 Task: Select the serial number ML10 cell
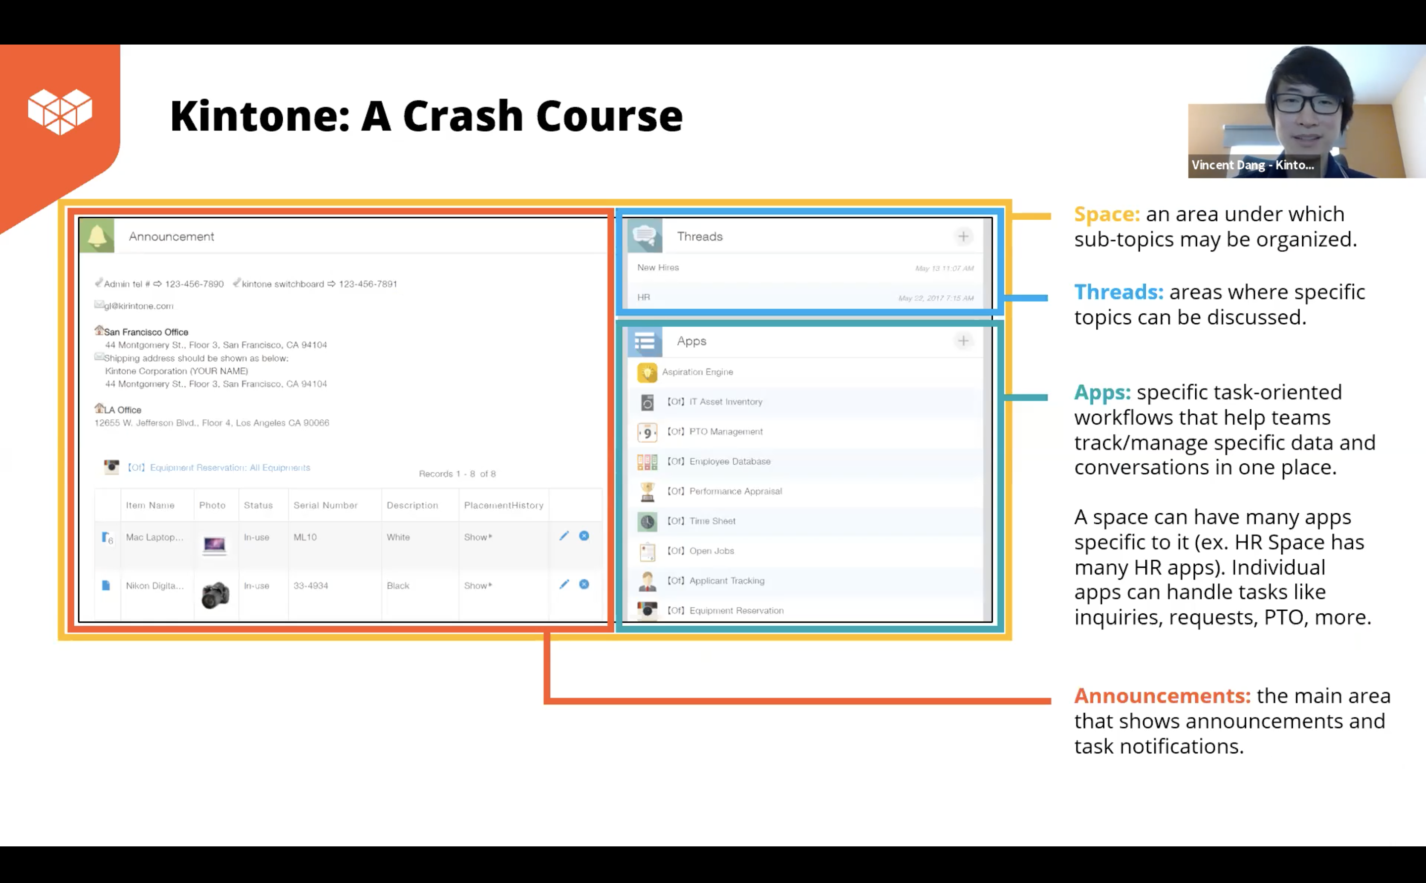coord(305,538)
